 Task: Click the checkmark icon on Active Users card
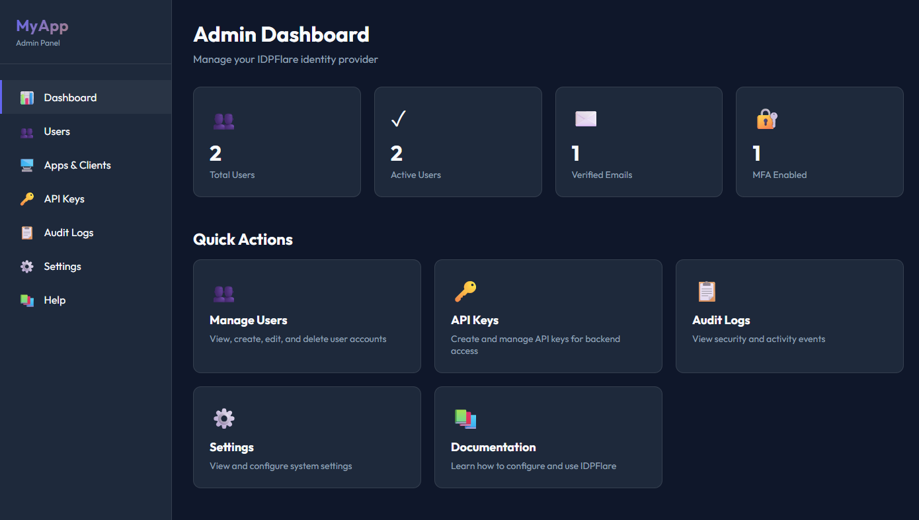[398, 119]
